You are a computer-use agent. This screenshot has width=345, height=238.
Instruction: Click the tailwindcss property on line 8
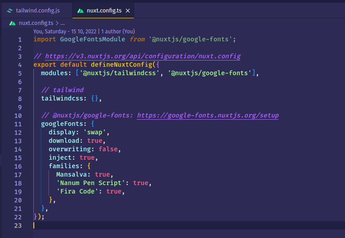point(62,98)
